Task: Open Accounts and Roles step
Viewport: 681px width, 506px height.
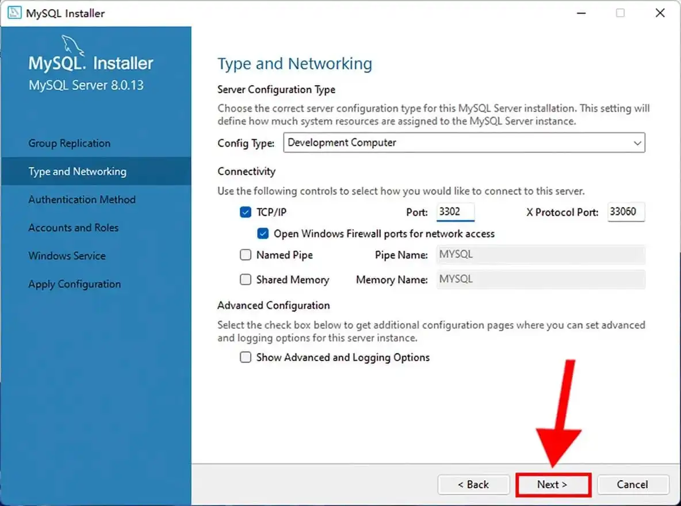Action: pos(74,228)
